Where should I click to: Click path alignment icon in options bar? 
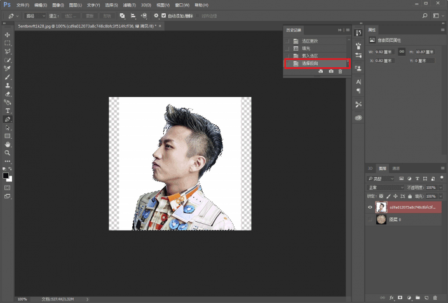133,16
